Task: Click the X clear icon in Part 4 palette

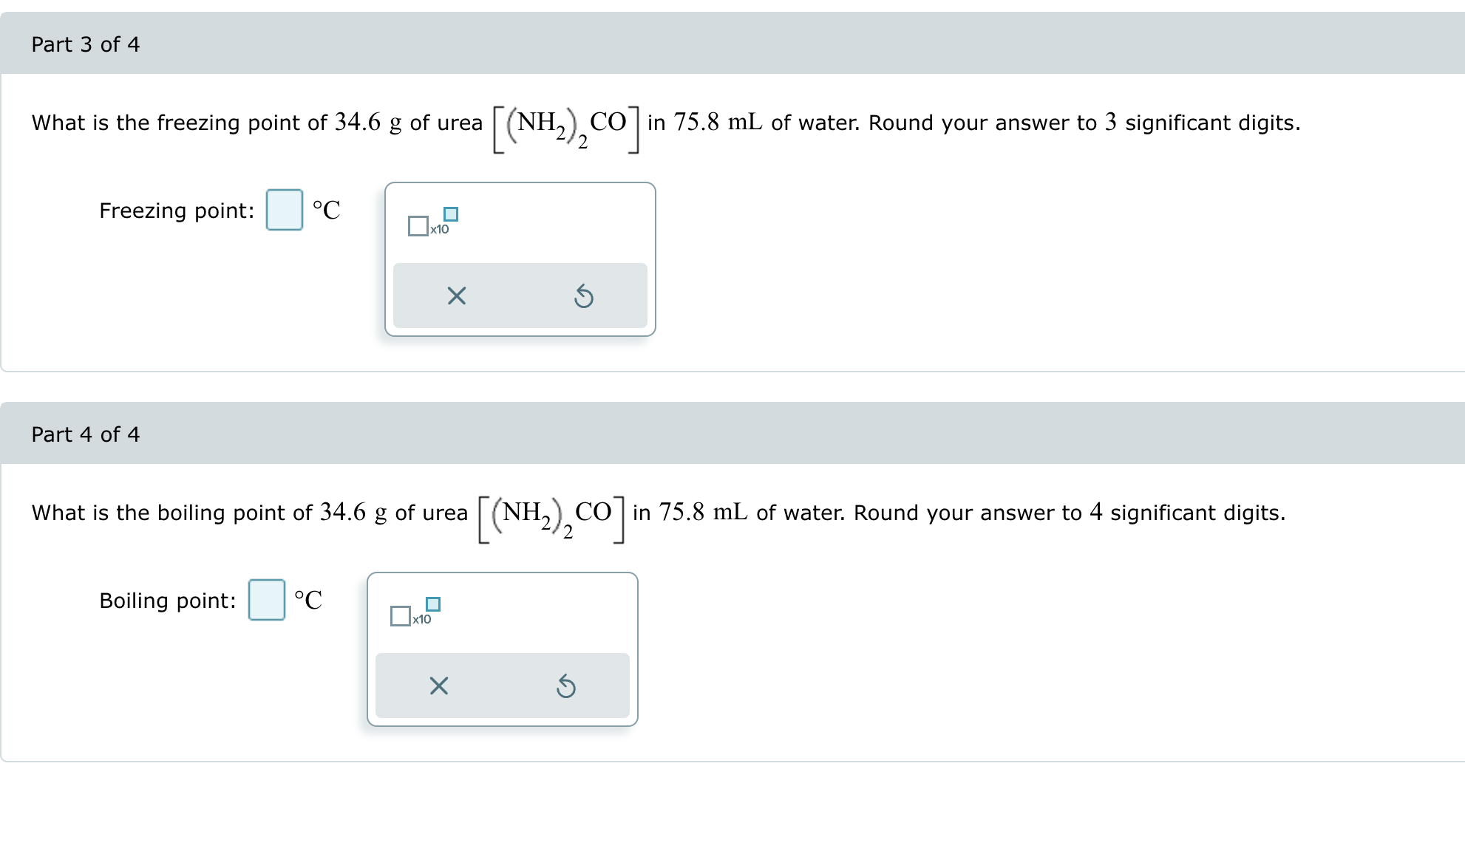Action: pos(438,686)
